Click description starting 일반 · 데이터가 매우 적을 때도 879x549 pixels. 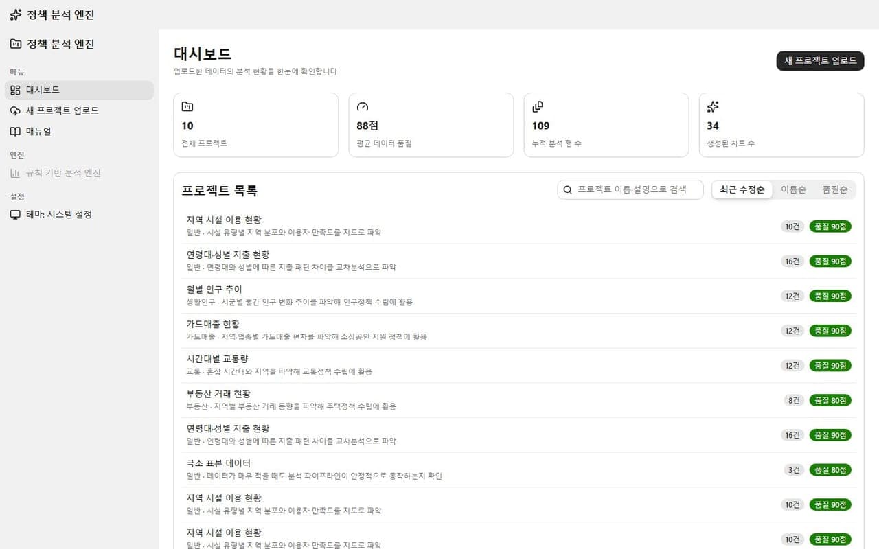coord(314,476)
